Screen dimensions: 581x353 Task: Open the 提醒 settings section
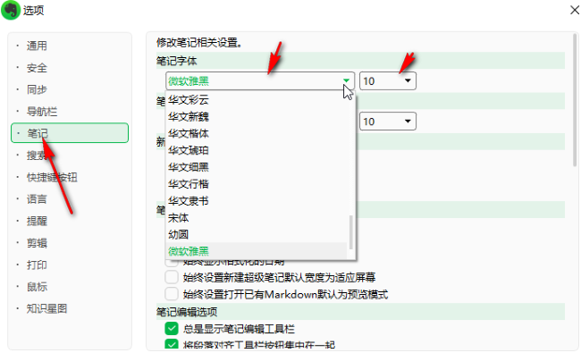pos(37,221)
